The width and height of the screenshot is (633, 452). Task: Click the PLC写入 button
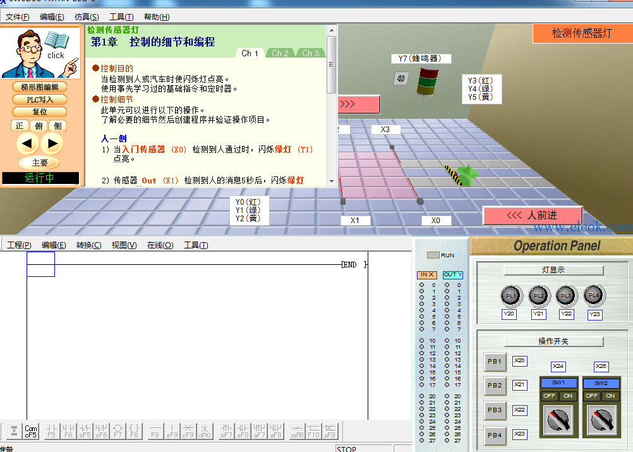point(40,99)
